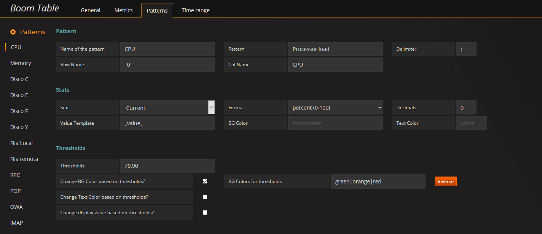Click the Patterns sidebar heading text

click(x=32, y=32)
